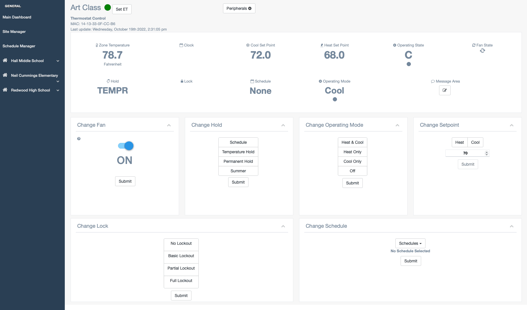Click the Change Fan help question icon
Screen dimensions: 527x310
[x=79, y=139]
